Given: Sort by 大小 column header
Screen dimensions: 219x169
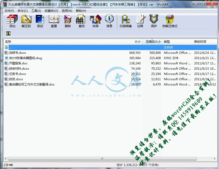Looking at the screenshot, I should [132, 42].
